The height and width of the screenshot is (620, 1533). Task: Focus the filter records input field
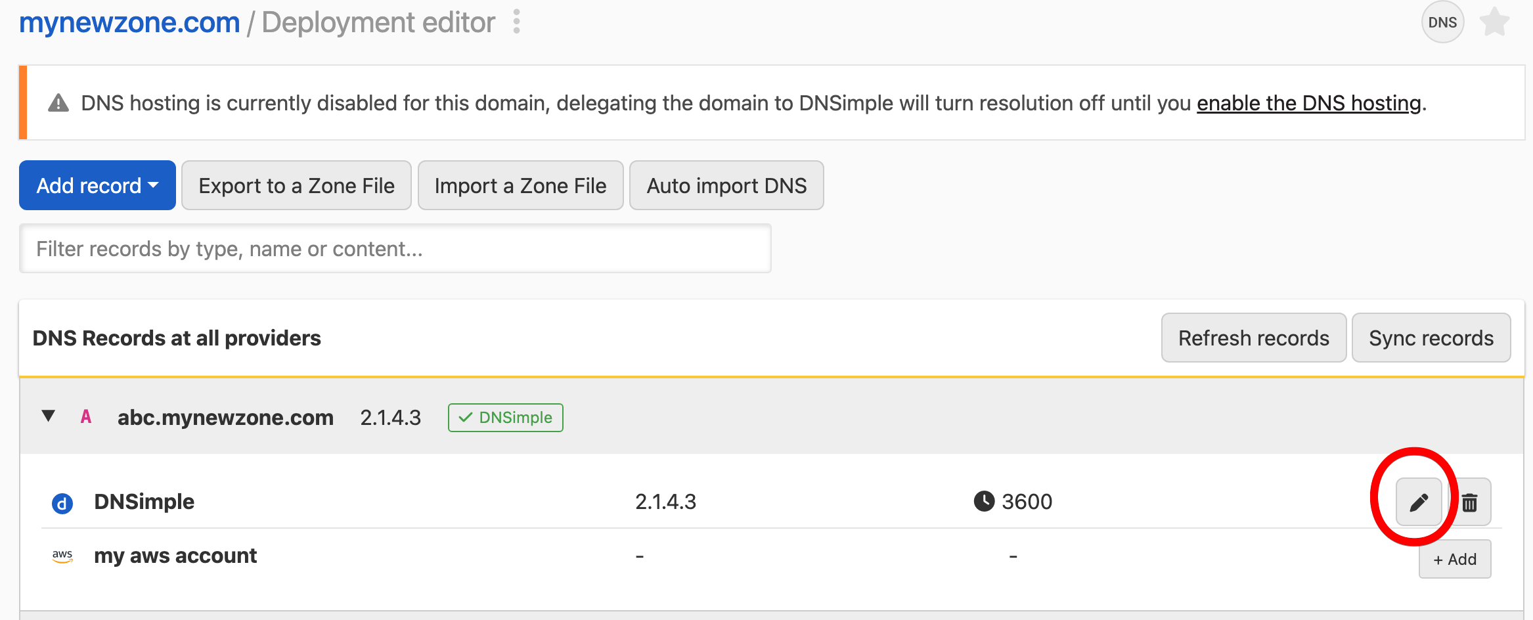pos(395,249)
